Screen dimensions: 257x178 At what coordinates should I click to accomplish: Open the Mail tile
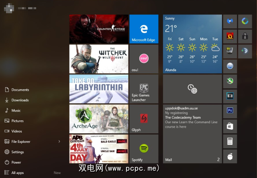tap(192, 134)
